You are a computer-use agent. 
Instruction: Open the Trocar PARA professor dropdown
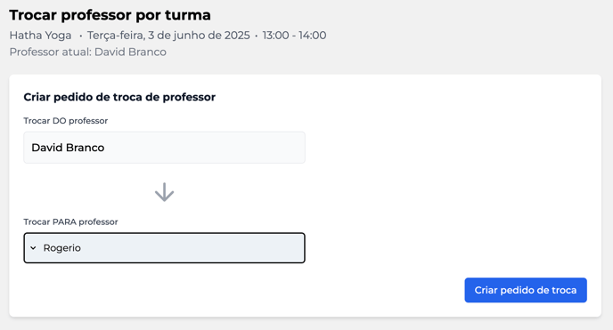pyautogui.click(x=164, y=248)
